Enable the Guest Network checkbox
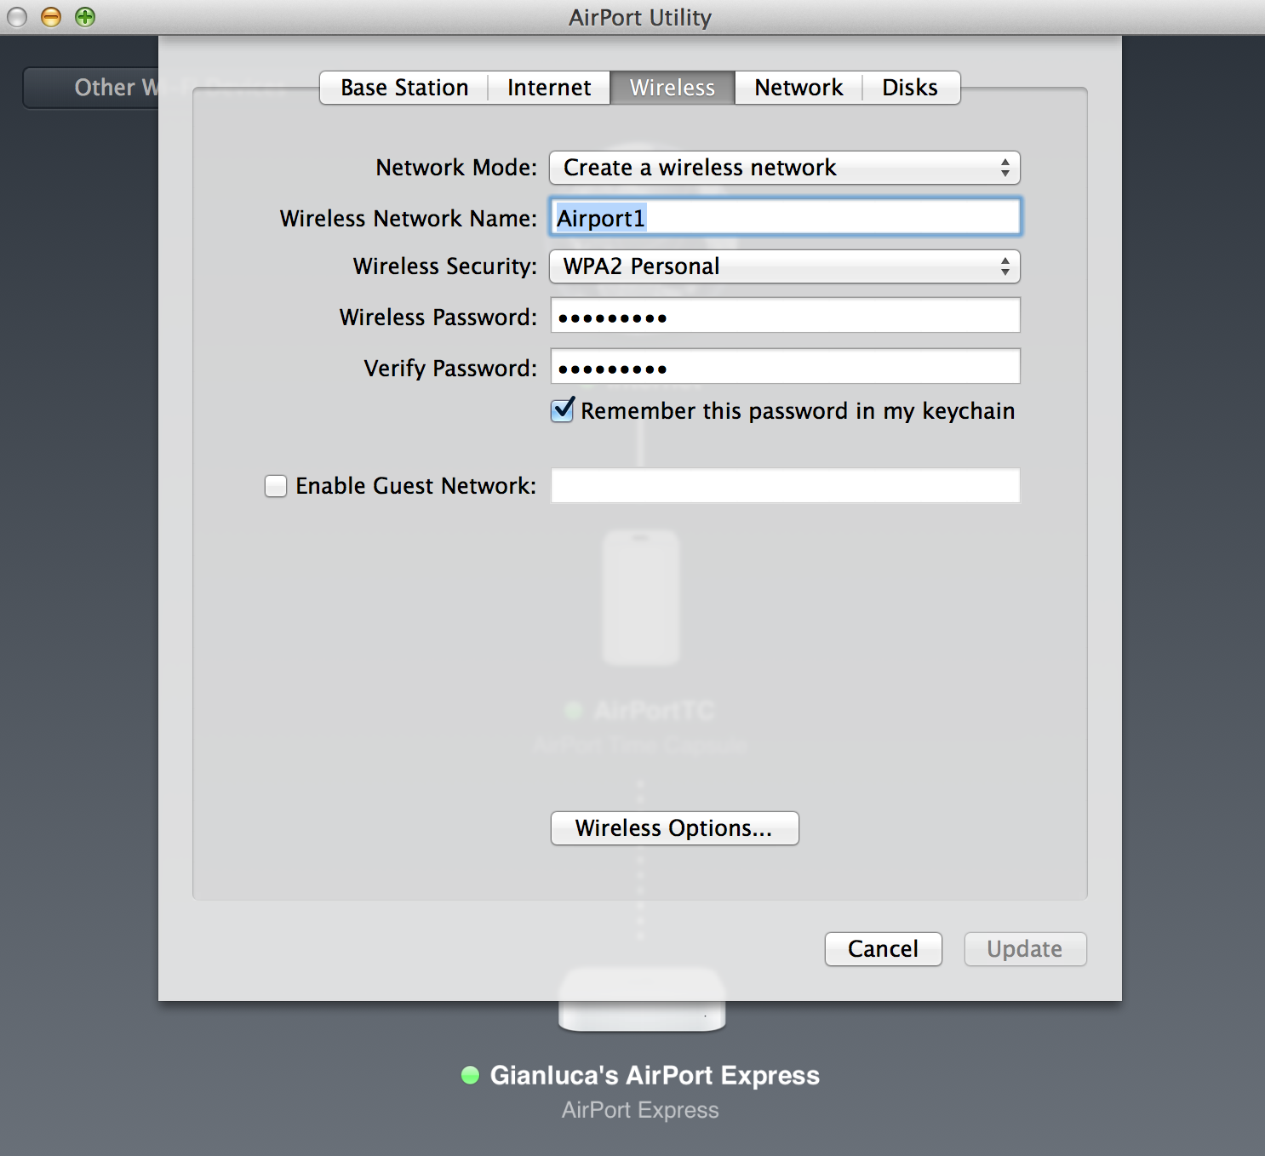 tap(276, 486)
